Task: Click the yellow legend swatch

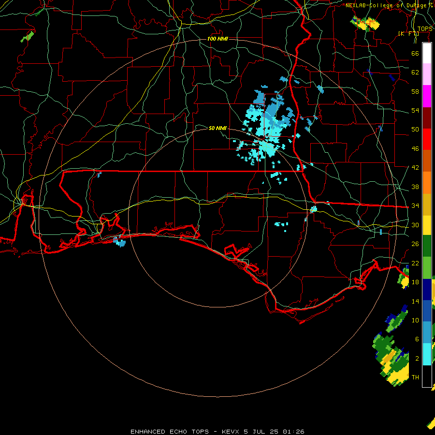Action: tap(427, 225)
